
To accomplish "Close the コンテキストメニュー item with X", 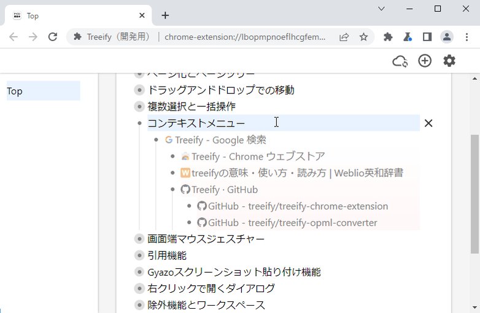I will 428,123.
